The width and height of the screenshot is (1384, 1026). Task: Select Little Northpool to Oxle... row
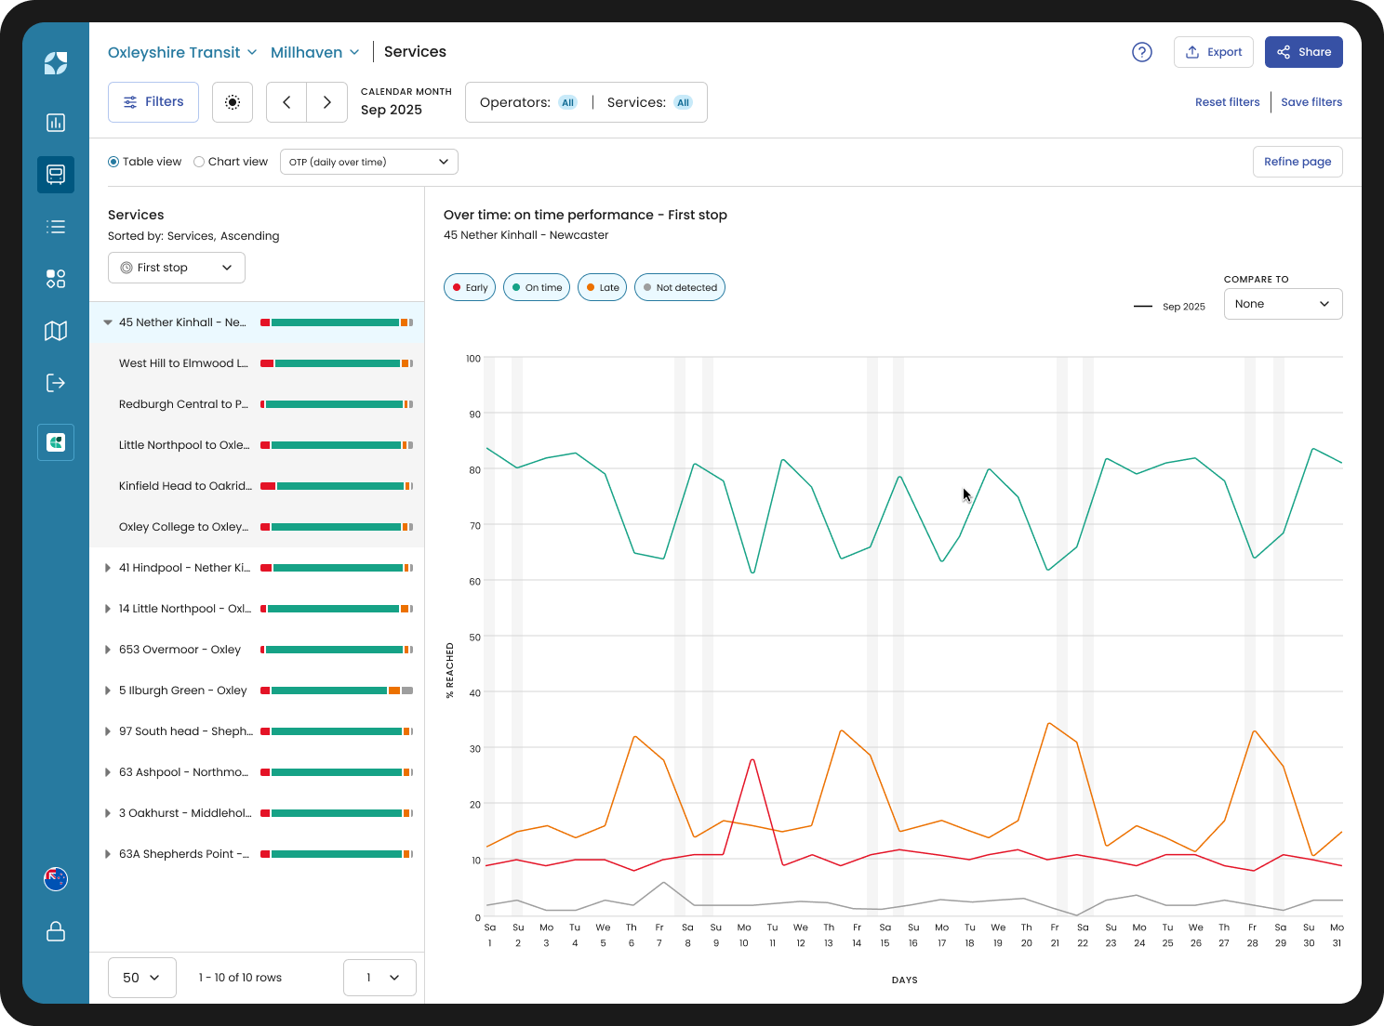coord(257,445)
